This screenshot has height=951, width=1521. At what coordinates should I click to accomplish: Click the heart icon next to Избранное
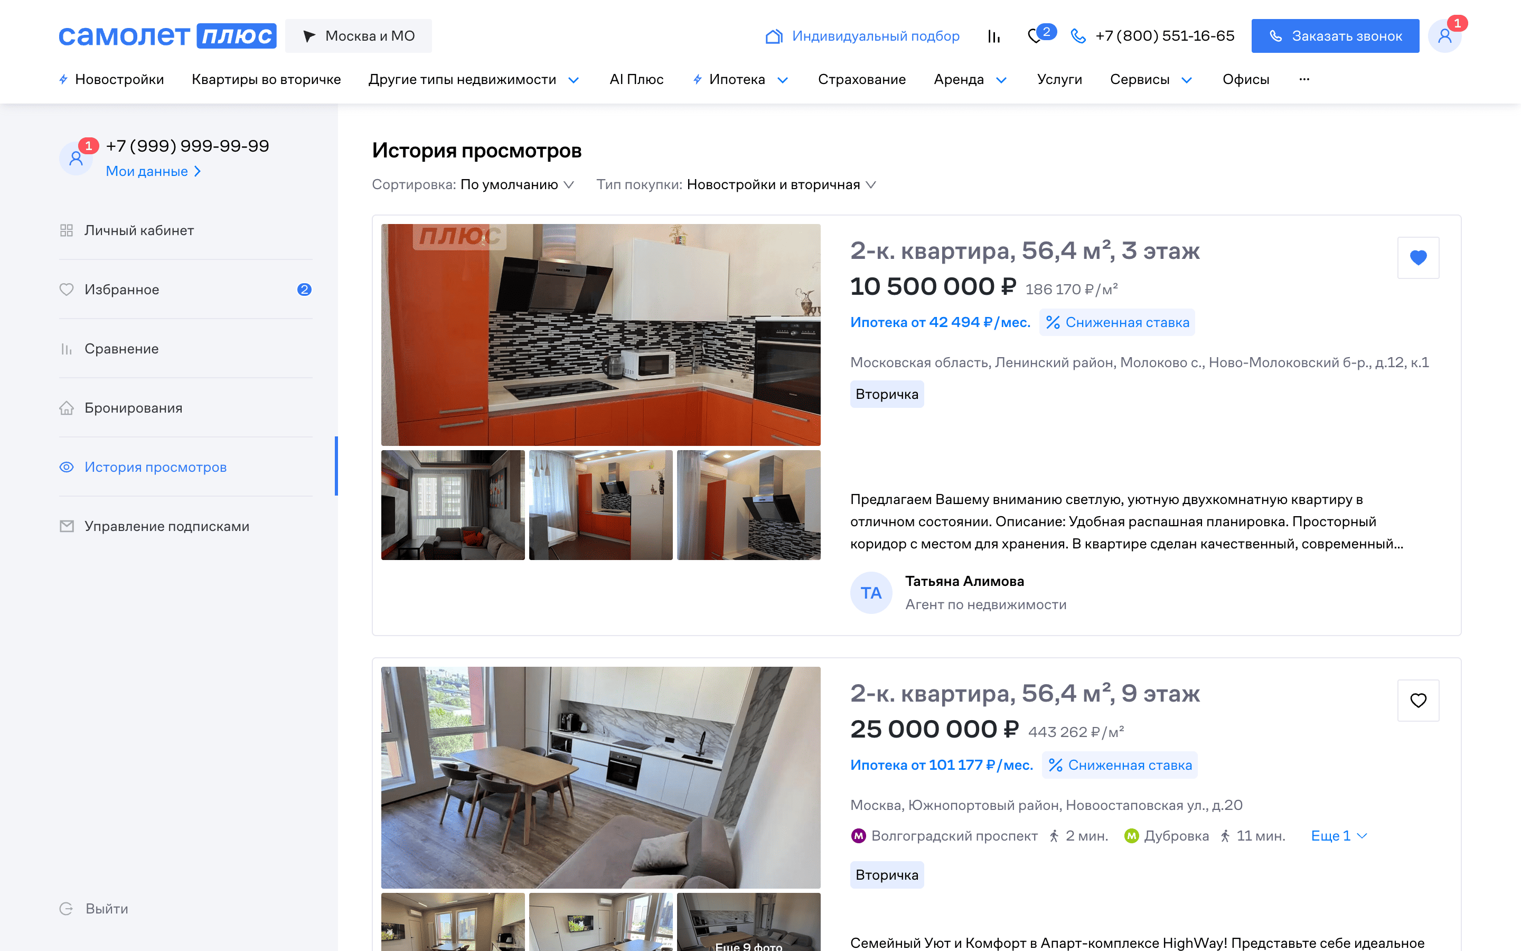(66, 290)
